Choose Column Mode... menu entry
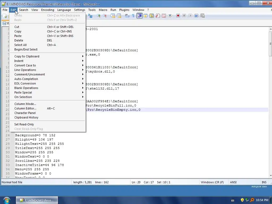272x204 pixels. coord(48,104)
